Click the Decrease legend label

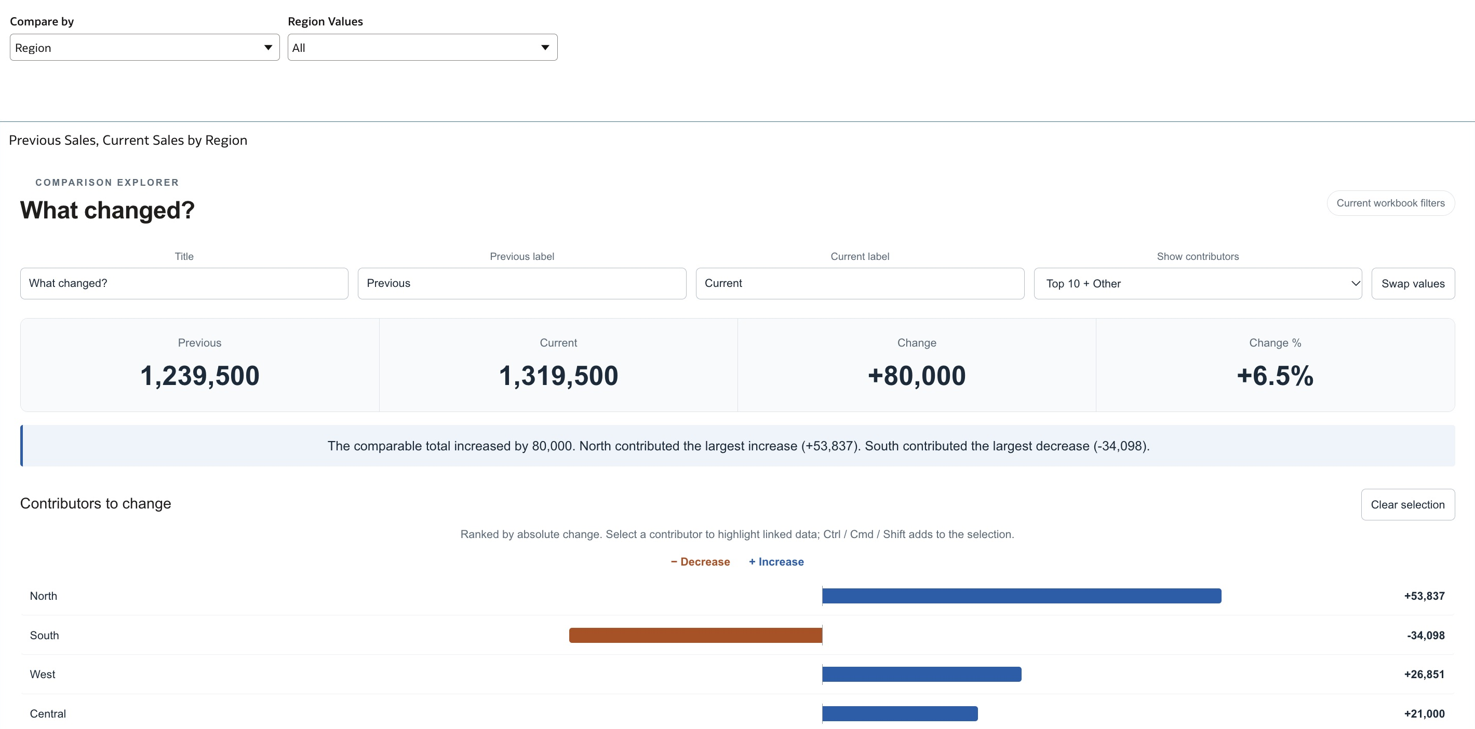pyautogui.click(x=700, y=562)
